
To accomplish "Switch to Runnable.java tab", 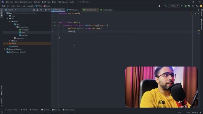I will (x=90, y=10).
